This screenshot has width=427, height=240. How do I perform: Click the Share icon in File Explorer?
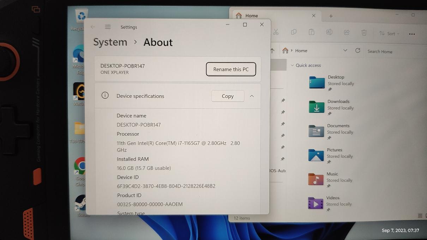click(347, 32)
